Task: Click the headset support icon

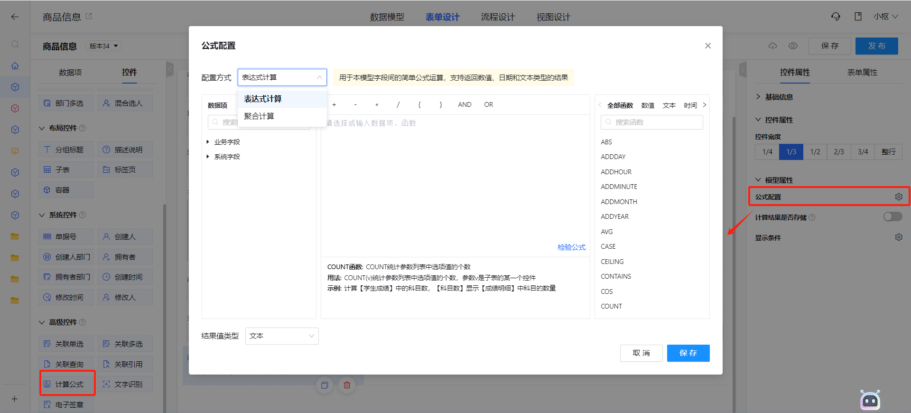Action: (x=836, y=17)
